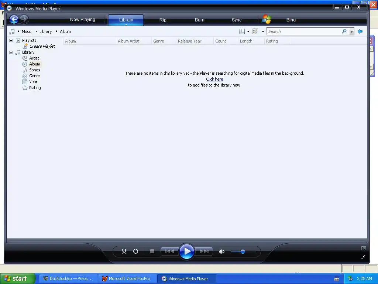Viewport: 378px width, 284px height.
Task: Mute the sound with speaker icon
Action: click(x=221, y=251)
